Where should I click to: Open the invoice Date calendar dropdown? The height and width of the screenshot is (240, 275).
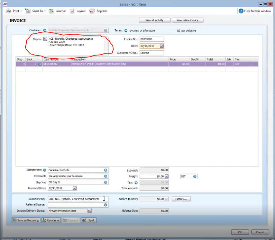coord(162,46)
